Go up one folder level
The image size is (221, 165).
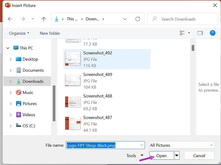point(44,19)
